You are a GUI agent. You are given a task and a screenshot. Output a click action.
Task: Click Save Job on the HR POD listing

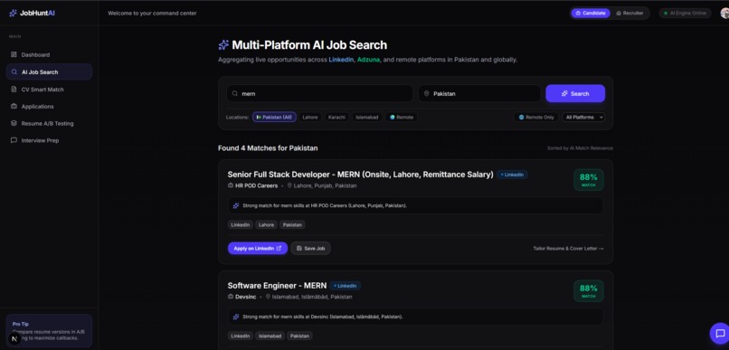pyautogui.click(x=310, y=248)
